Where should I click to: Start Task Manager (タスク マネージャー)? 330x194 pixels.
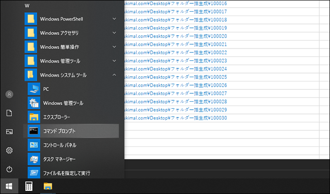(59, 159)
